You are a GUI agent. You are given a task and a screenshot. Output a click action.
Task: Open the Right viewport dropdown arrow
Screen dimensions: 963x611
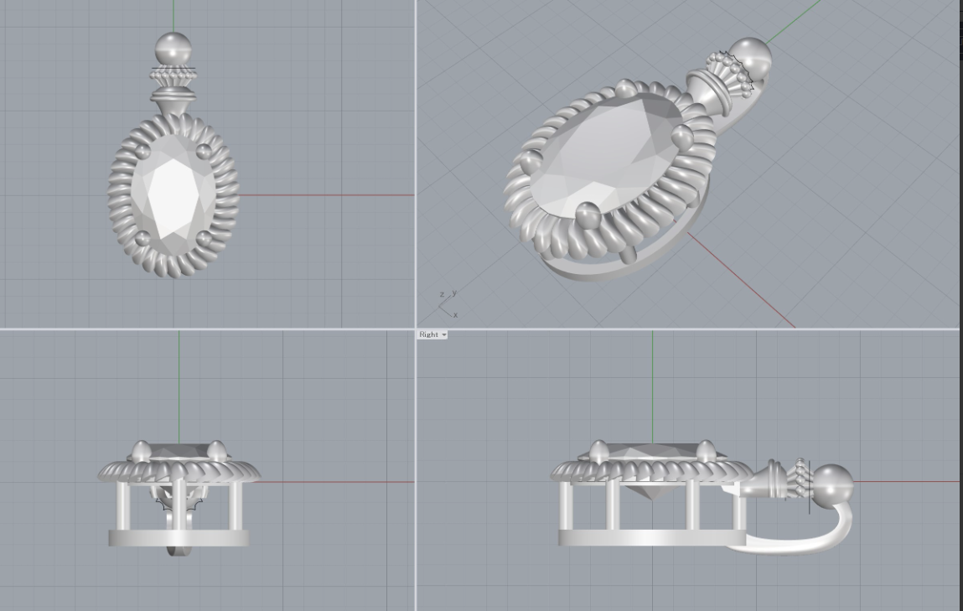444,334
